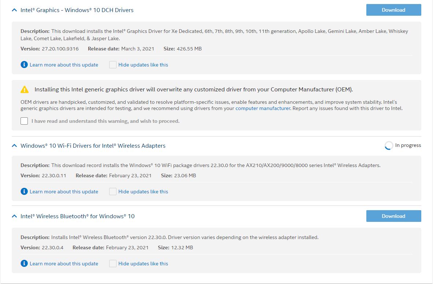Download the Intel Wireless Bluetooth driver

pyautogui.click(x=393, y=216)
